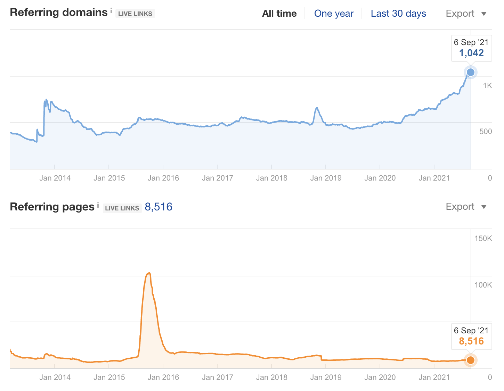Click the 500 y-axis label

(486, 132)
